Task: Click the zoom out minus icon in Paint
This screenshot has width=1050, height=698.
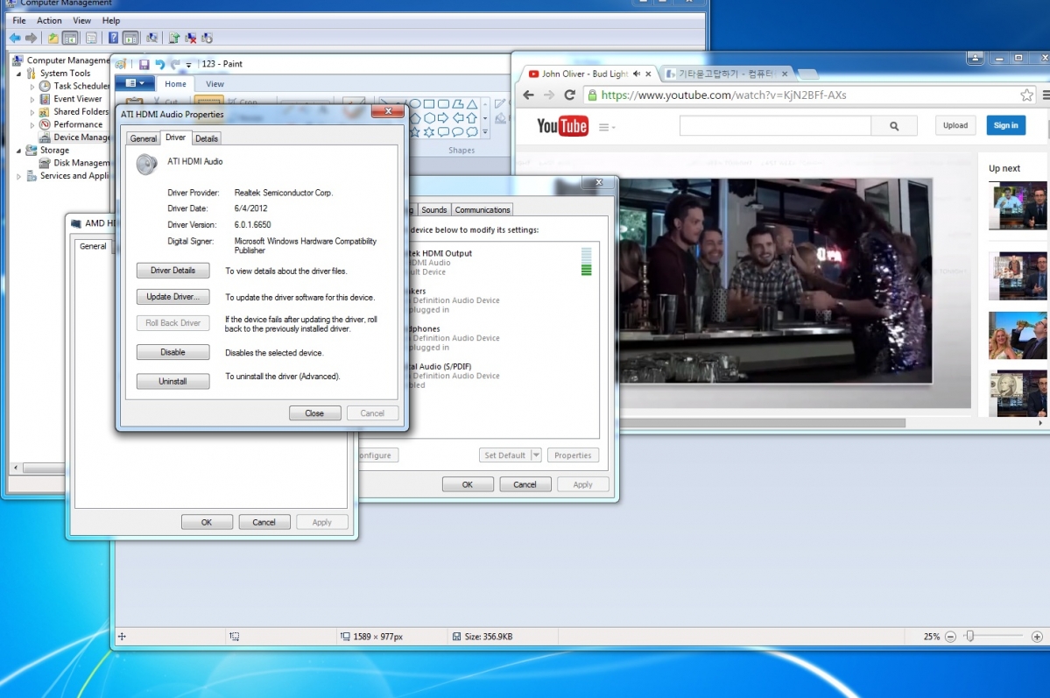Action: pos(950,637)
